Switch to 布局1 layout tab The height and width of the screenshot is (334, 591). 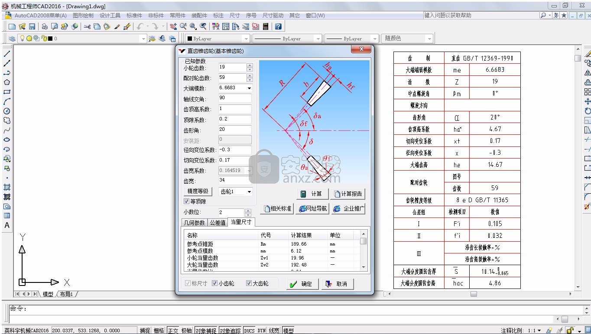click(x=67, y=294)
